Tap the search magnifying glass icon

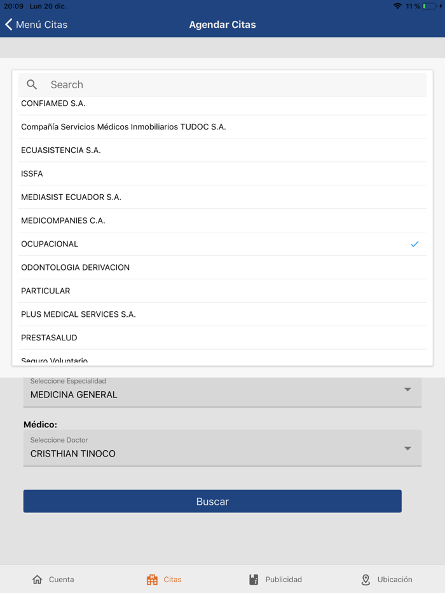[x=32, y=84]
